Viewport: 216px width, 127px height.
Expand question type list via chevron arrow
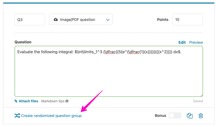click(x=107, y=20)
